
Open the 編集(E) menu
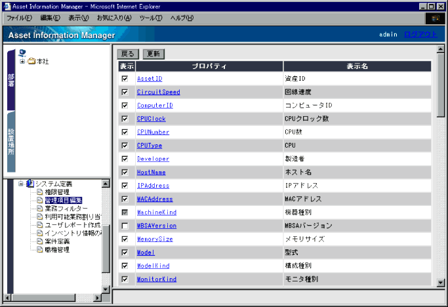point(51,18)
